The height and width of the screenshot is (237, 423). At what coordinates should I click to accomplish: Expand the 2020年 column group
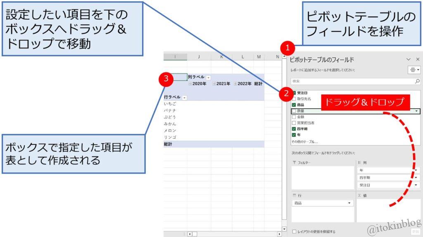click(x=190, y=84)
